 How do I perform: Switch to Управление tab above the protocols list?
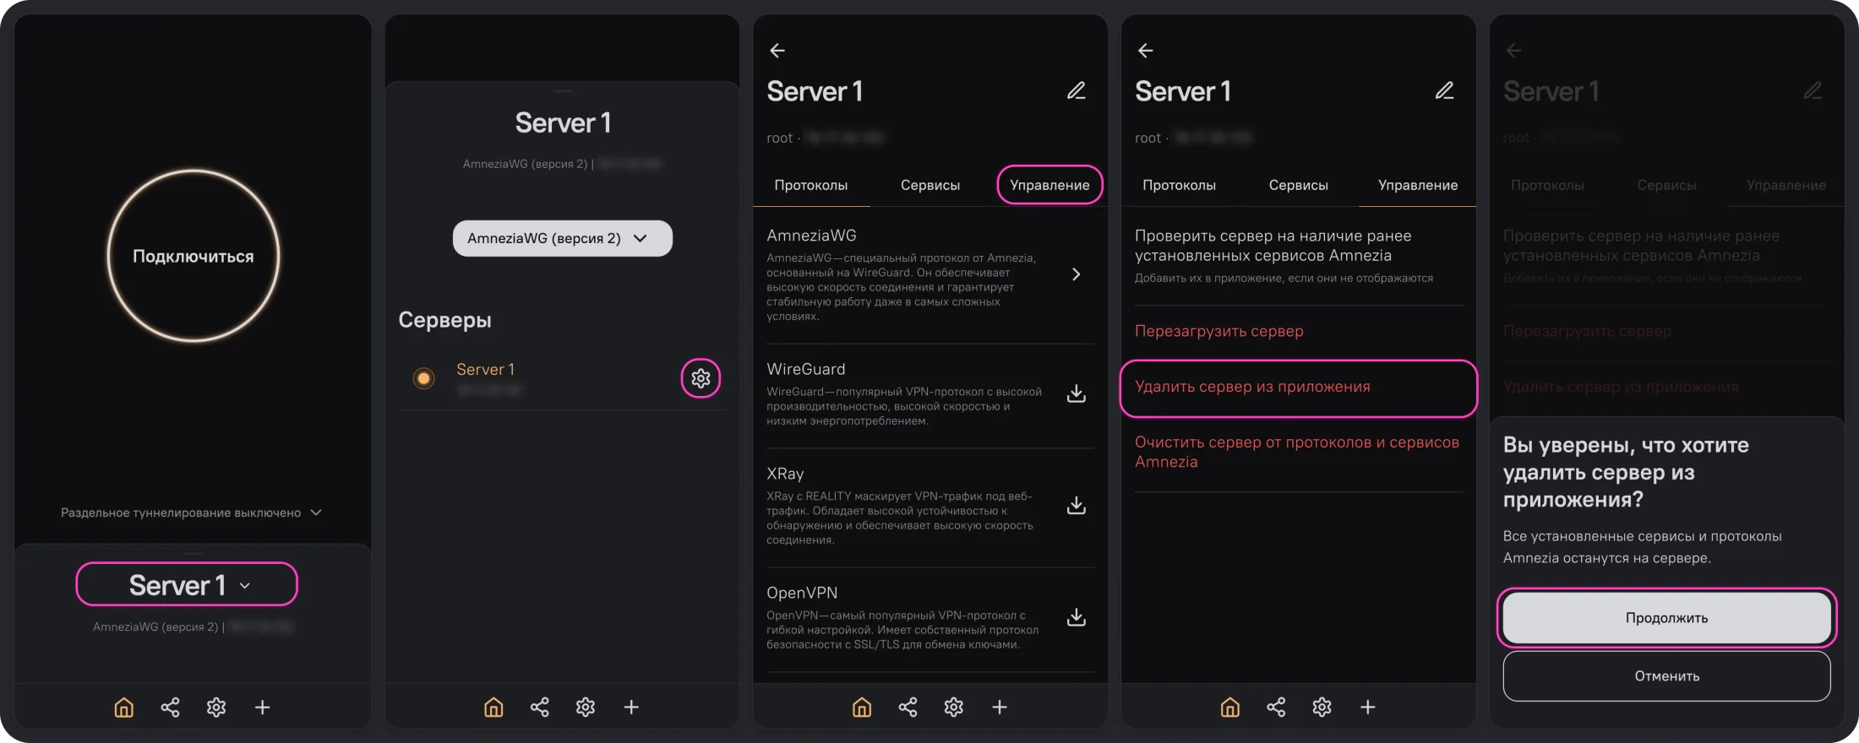coord(1049,185)
